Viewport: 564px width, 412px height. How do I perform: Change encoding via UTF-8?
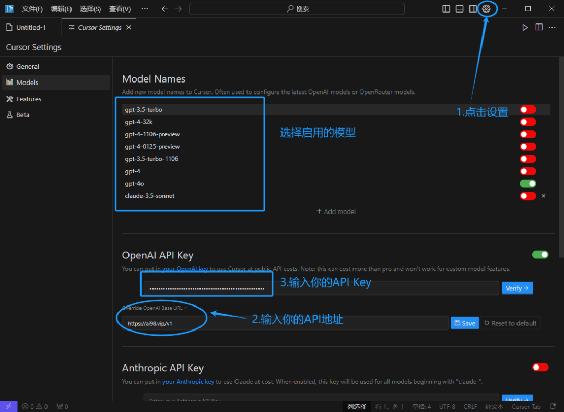pyautogui.click(x=447, y=407)
